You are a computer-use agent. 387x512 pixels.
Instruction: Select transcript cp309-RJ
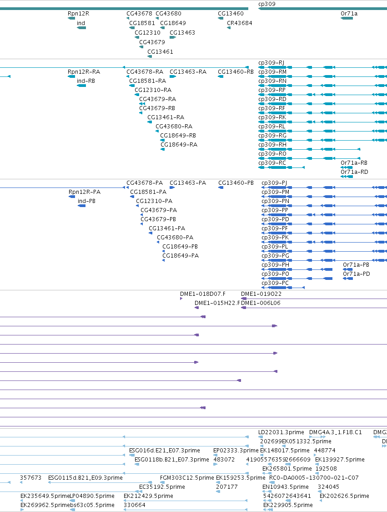[x=271, y=63]
